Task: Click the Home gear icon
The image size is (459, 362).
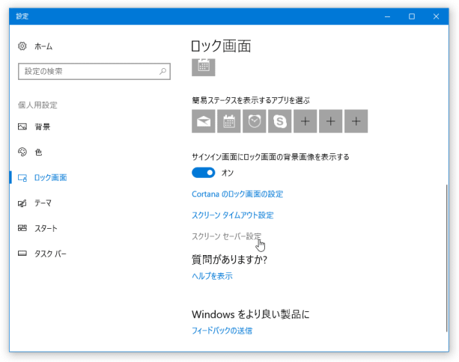Action: [x=22, y=46]
